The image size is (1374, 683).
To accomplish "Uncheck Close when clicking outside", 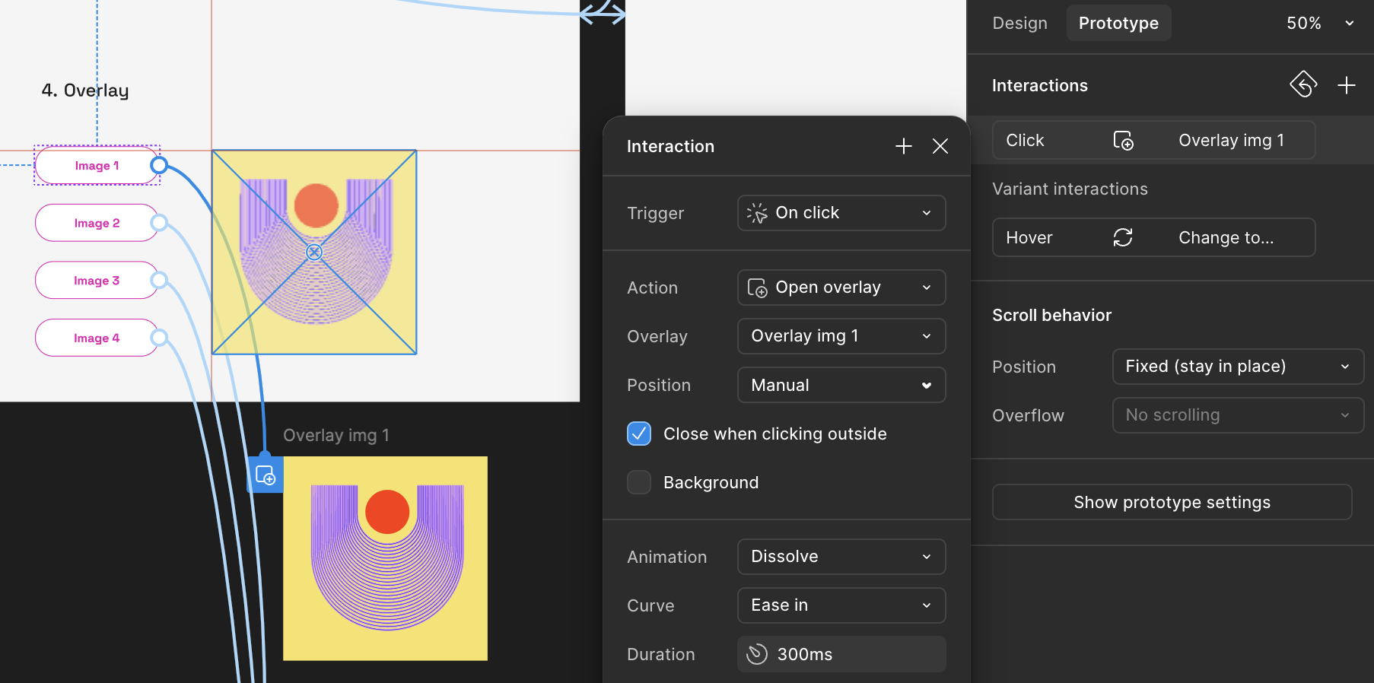I will 639,434.
